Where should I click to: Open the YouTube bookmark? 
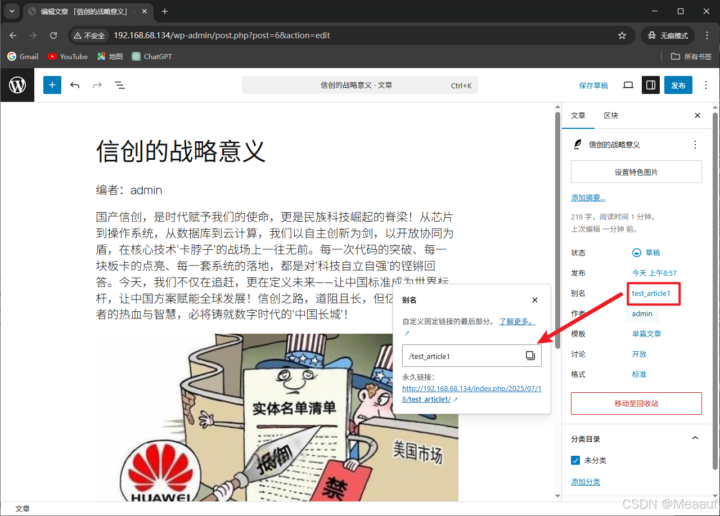68,56
